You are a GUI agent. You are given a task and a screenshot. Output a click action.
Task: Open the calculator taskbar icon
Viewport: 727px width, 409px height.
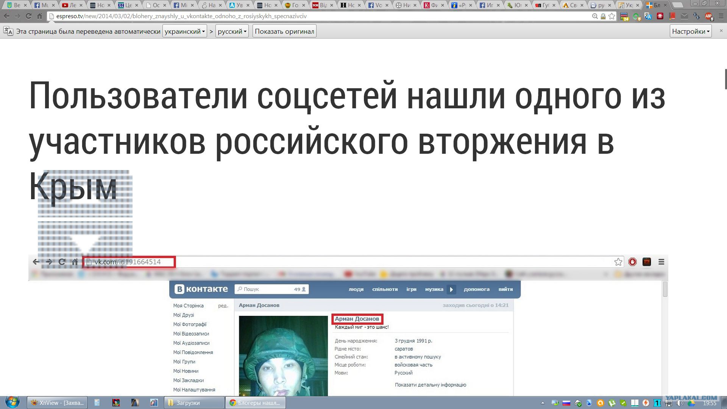pos(97,403)
